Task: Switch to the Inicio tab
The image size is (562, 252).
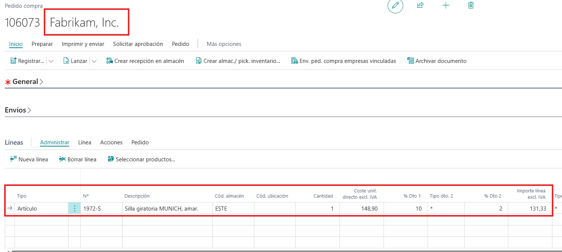Action: tap(16, 44)
